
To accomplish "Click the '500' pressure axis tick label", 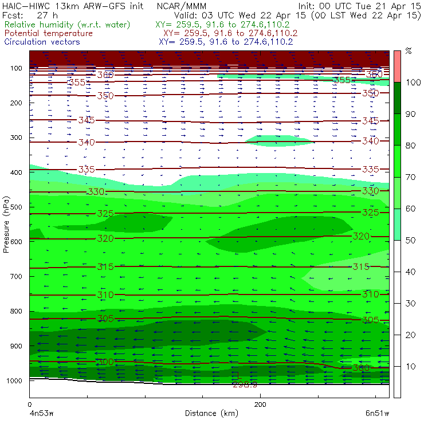I will [x=16, y=207].
